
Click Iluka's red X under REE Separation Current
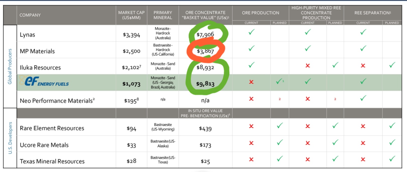(363, 66)
